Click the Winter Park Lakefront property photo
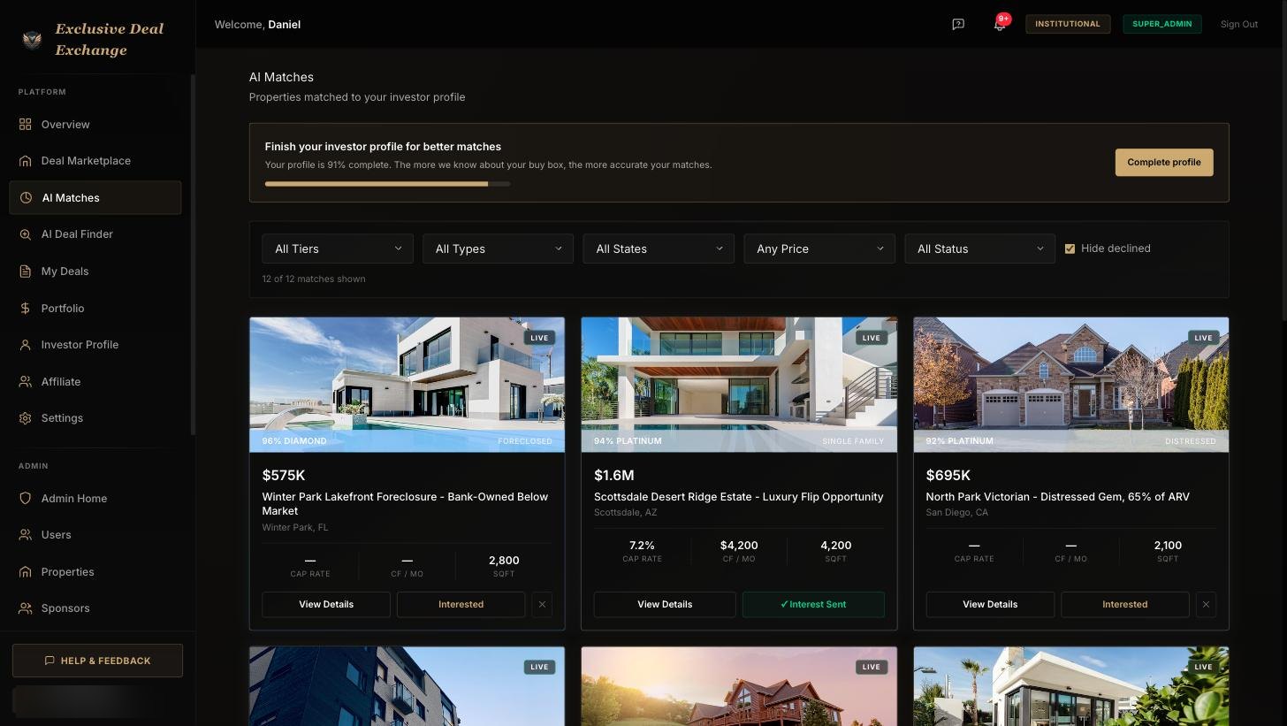The width and height of the screenshot is (1287, 726). point(407,385)
